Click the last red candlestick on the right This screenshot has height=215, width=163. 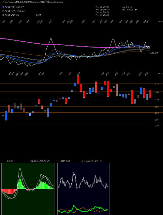click(x=150, y=94)
